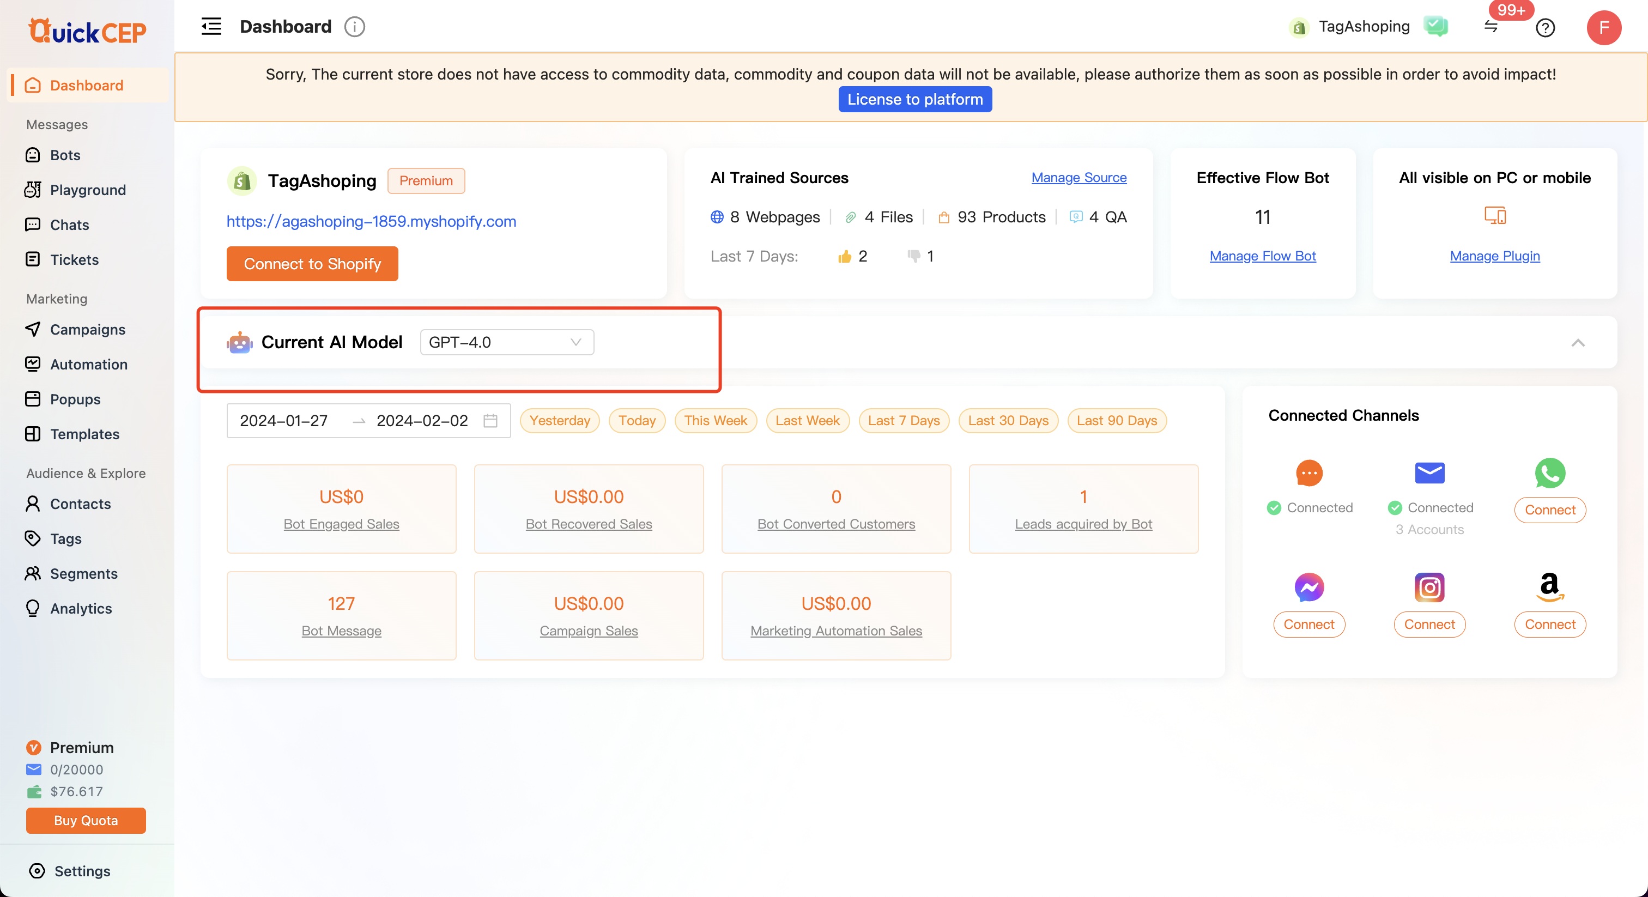Connect the Messenger channel

(x=1309, y=625)
